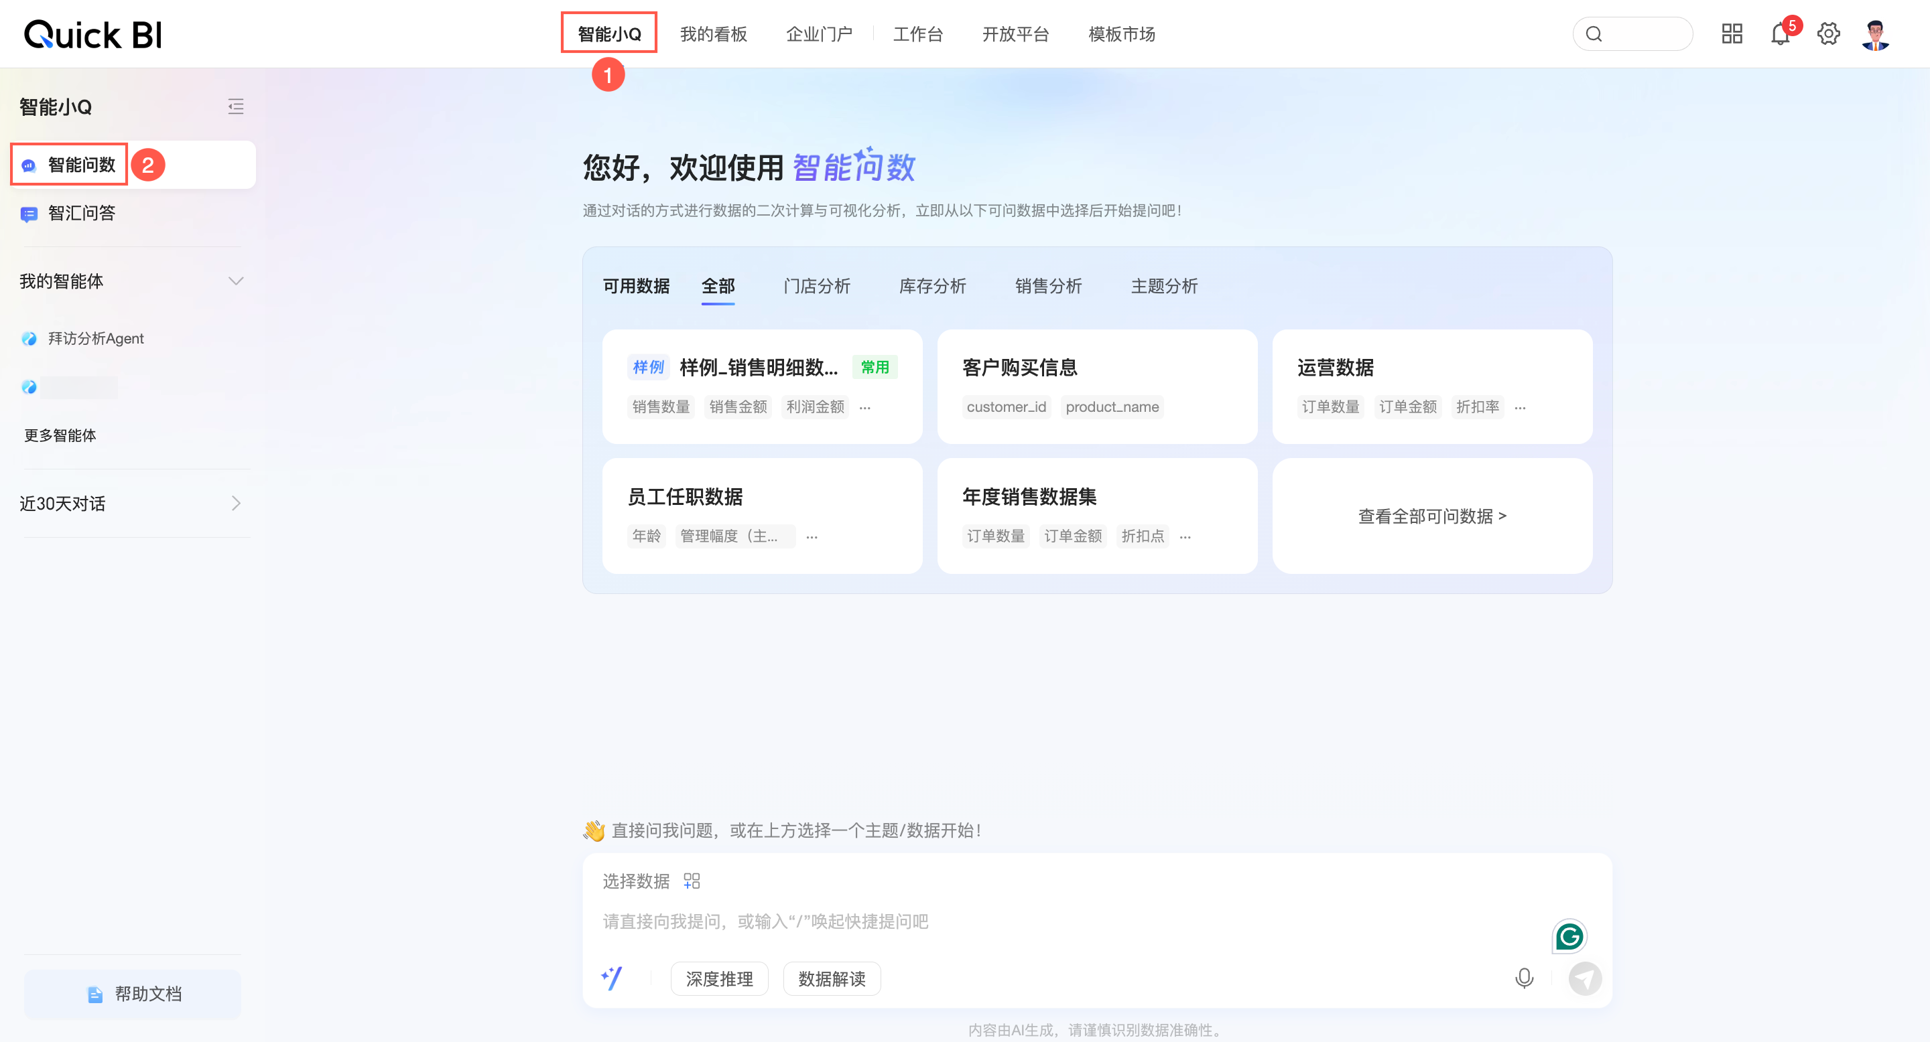Click the 样例 tag on sample card
The height and width of the screenshot is (1042, 1930).
(x=648, y=368)
